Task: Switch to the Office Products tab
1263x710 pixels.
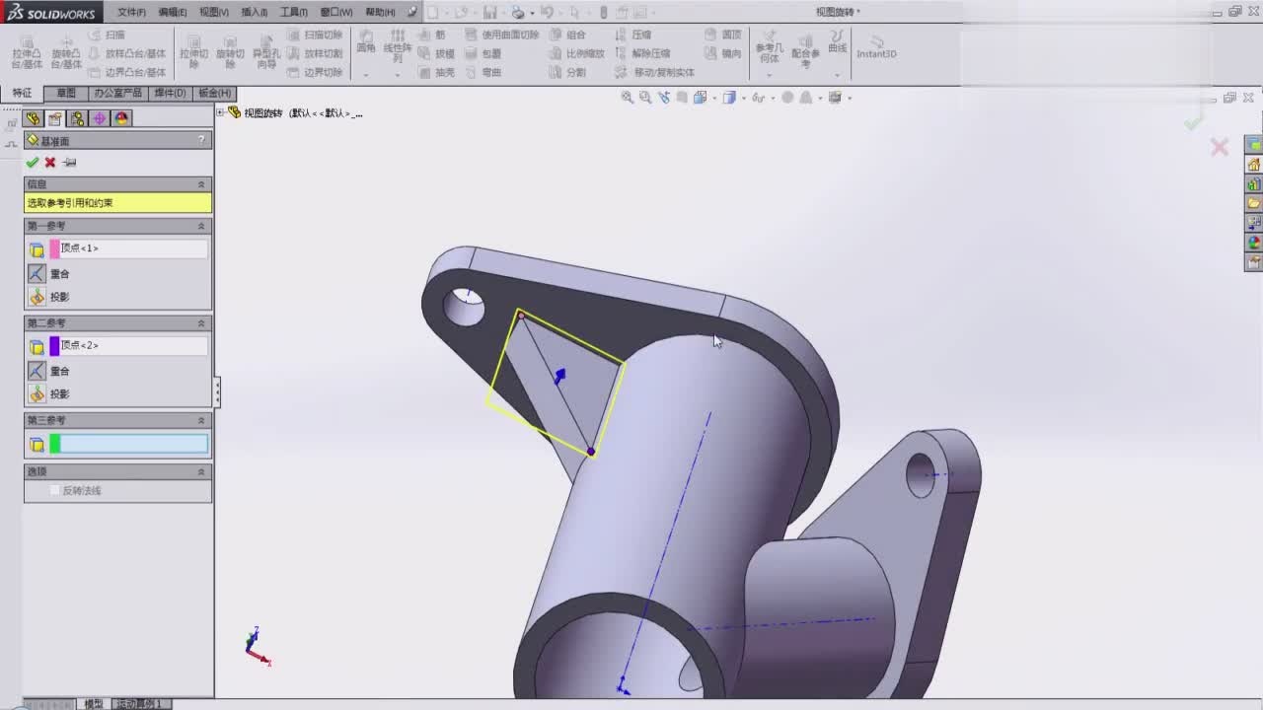Action: 117,93
